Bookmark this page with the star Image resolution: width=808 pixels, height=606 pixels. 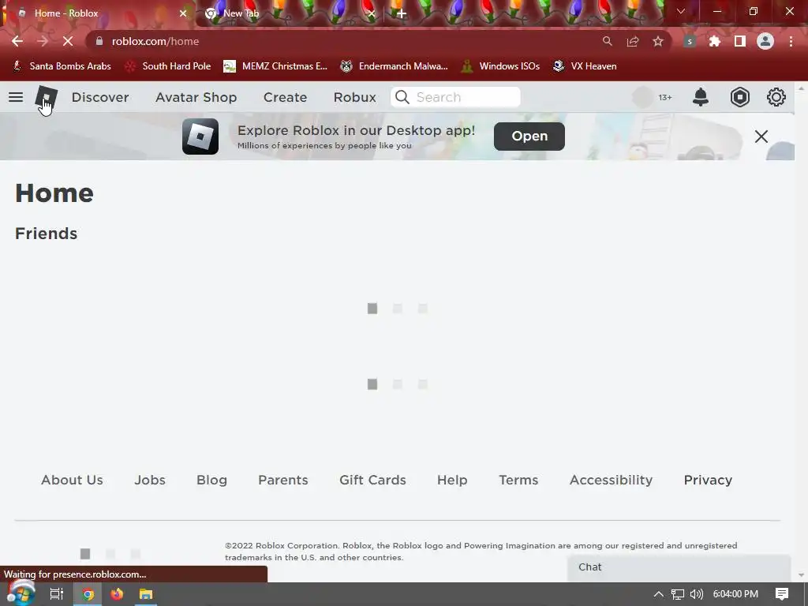coord(658,41)
